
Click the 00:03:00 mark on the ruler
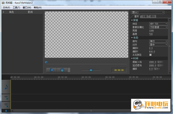point(86,77)
